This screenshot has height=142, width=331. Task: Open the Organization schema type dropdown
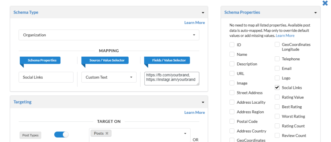coord(109,35)
